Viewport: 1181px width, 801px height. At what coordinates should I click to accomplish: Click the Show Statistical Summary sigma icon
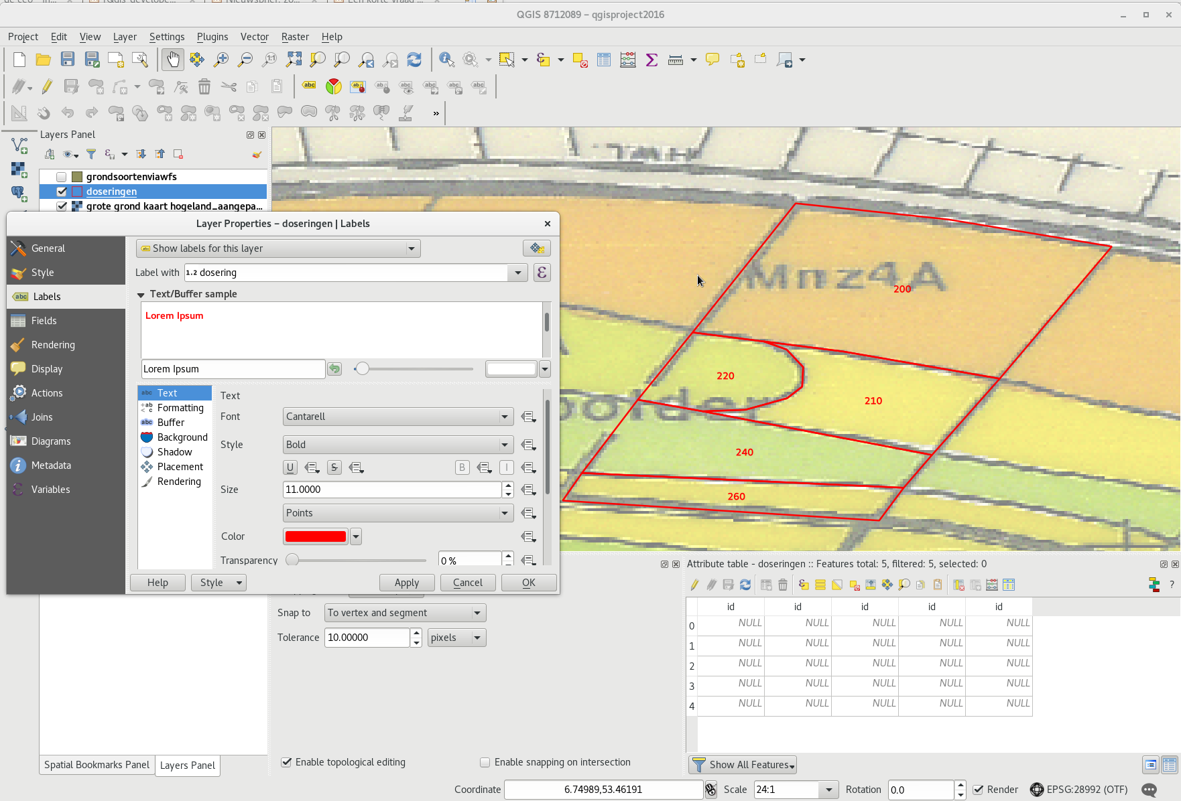(651, 60)
